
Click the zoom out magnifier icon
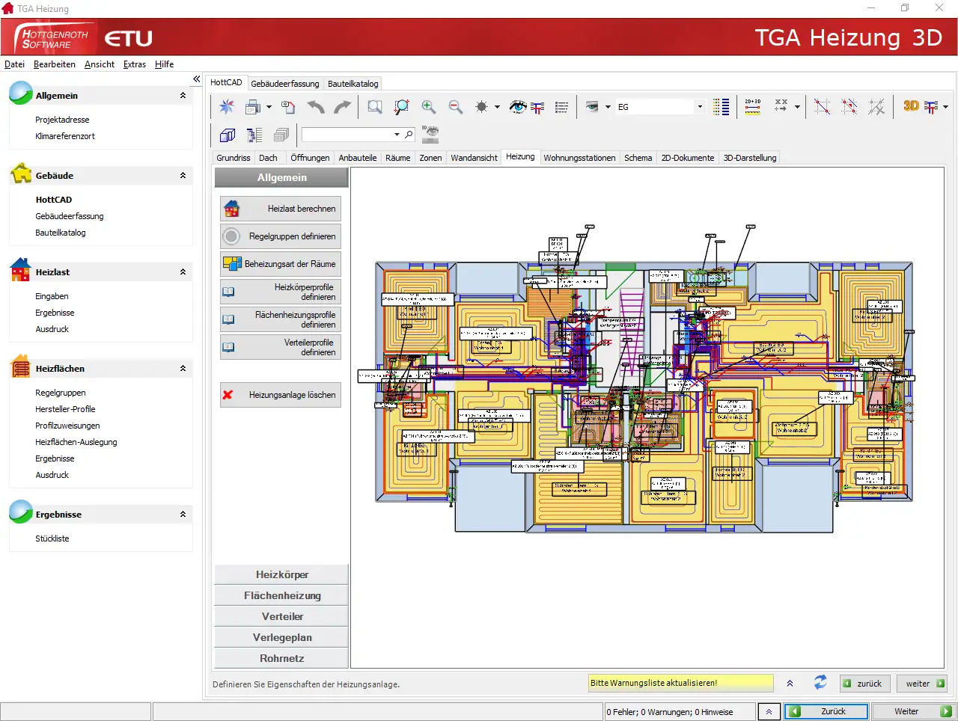(455, 107)
